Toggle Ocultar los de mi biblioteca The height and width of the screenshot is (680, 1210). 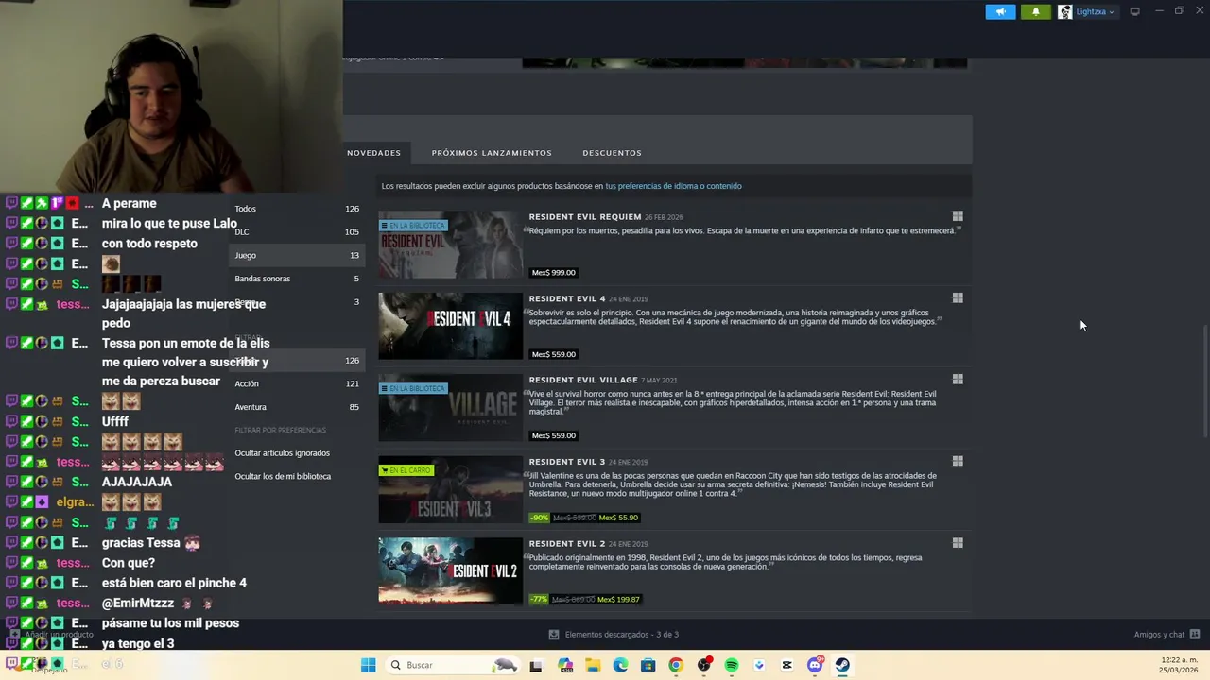tap(283, 476)
